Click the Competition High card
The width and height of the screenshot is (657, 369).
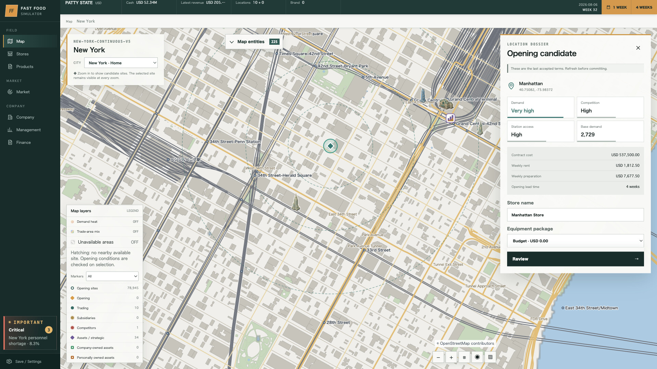click(x=610, y=108)
